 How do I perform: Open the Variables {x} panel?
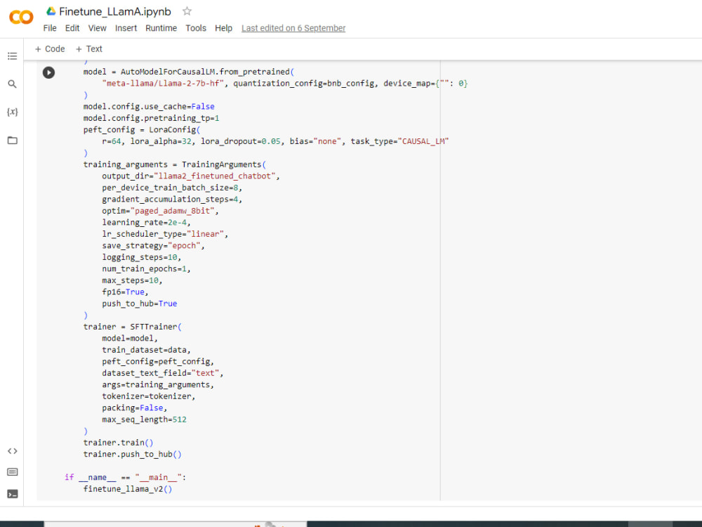click(12, 112)
